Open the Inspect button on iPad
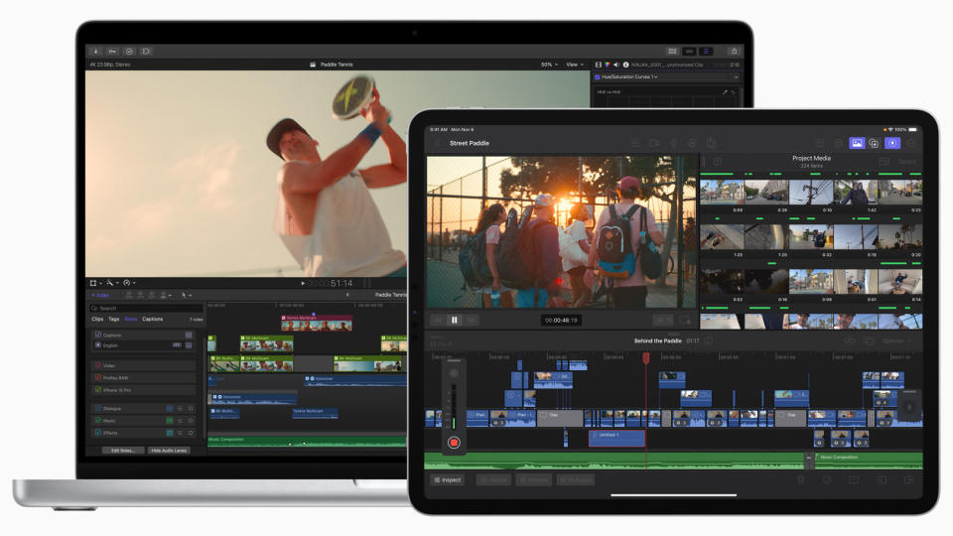Screen dimensions: 953x536 click(448, 480)
